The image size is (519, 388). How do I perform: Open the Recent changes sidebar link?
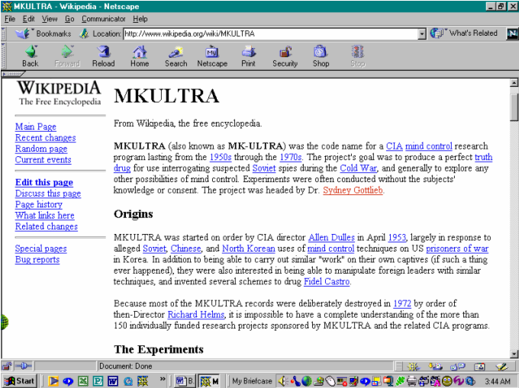(x=45, y=138)
